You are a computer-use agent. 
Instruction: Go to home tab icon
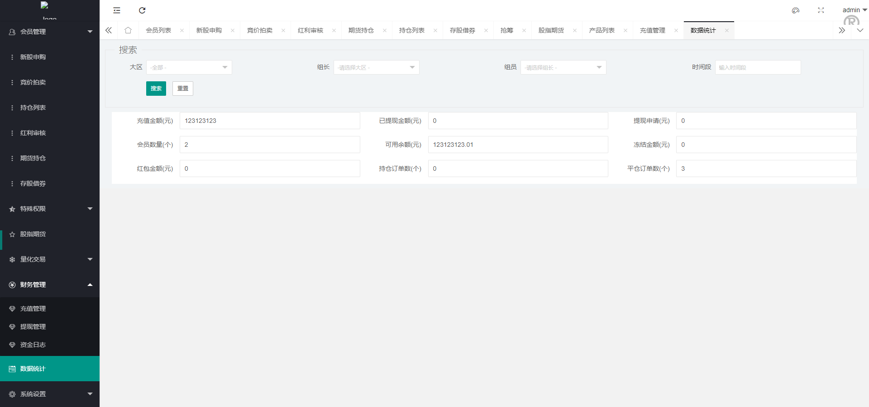[x=128, y=30]
